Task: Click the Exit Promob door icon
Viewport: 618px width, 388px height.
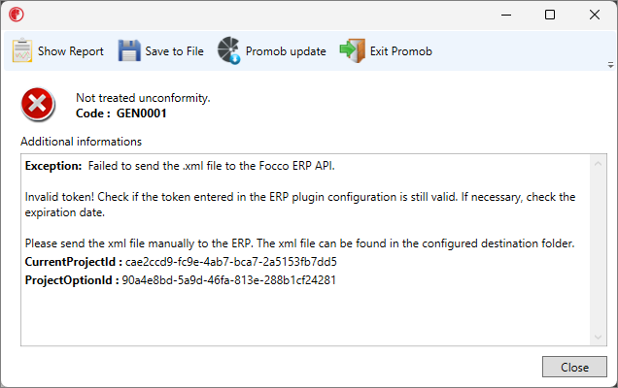Action: 353,50
